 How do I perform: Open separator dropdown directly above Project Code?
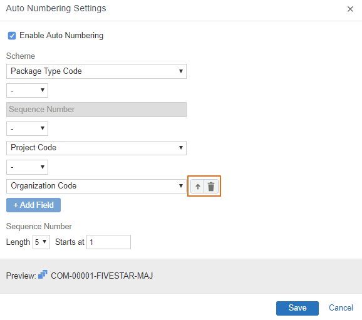27,128
